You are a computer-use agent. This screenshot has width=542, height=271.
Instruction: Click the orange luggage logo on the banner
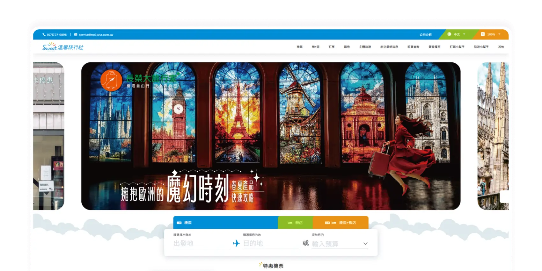(x=111, y=80)
